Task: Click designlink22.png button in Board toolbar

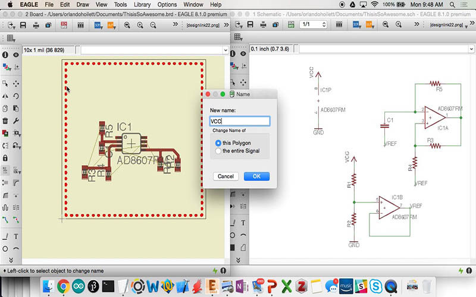Action: (203, 25)
